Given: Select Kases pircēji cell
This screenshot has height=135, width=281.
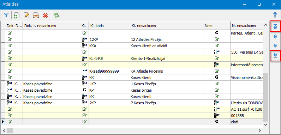Looking at the screenshot, I should coord(167,90).
